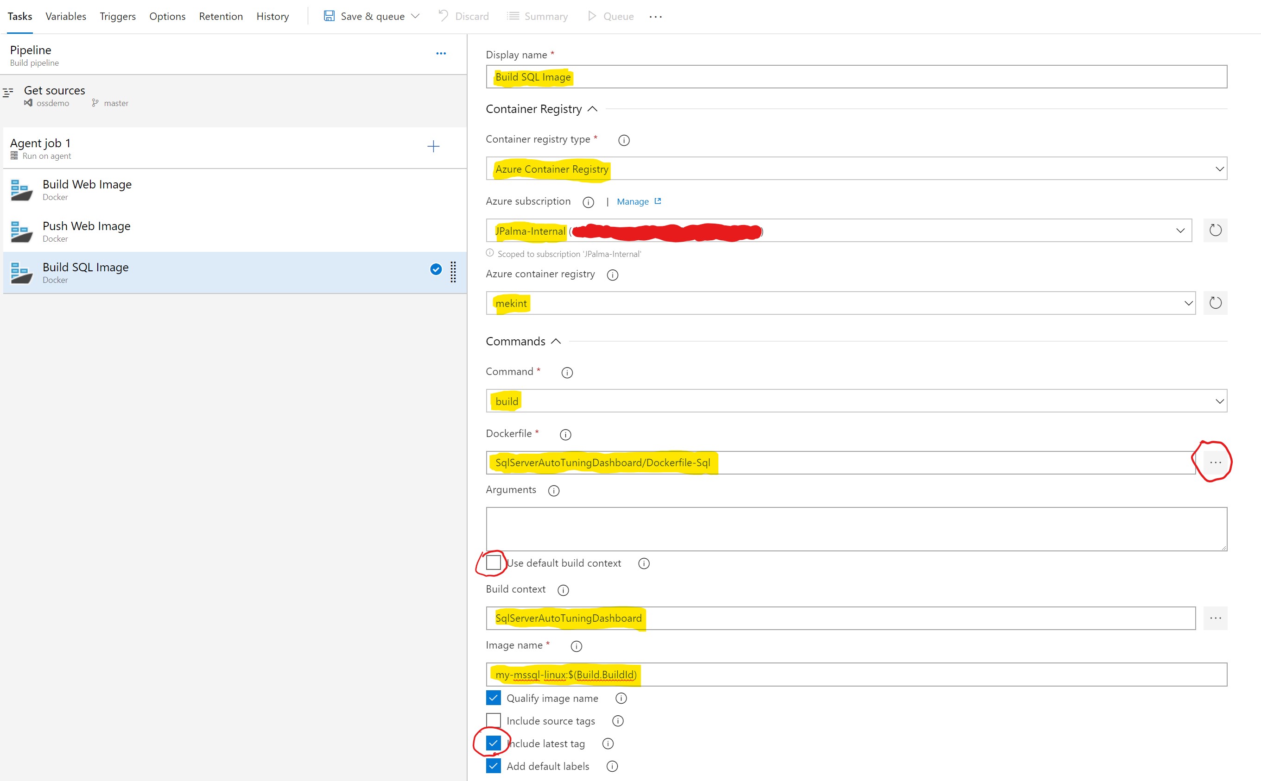Open the Triggers tab
The height and width of the screenshot is (781, 1261).
117,17
